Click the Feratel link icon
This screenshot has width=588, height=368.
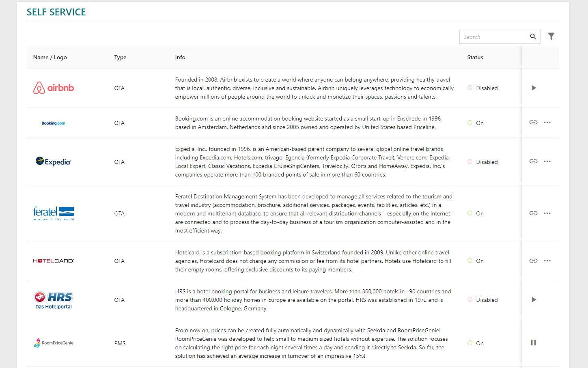(x=533, y=213)
